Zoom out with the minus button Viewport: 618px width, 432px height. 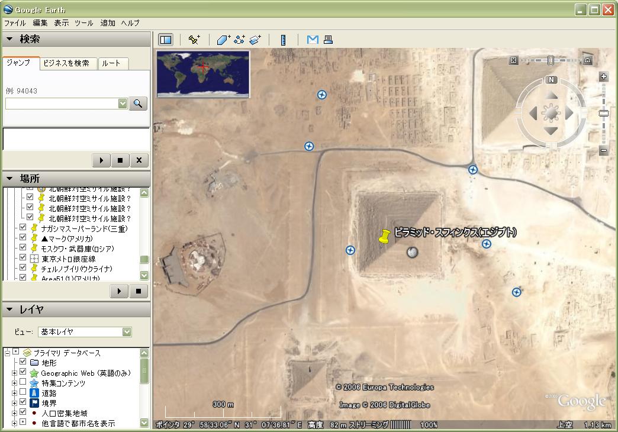tap(603, 150)
